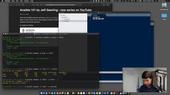Go to previous tab arrow in Sublime

pyautogui.click(x=88, y=15)
